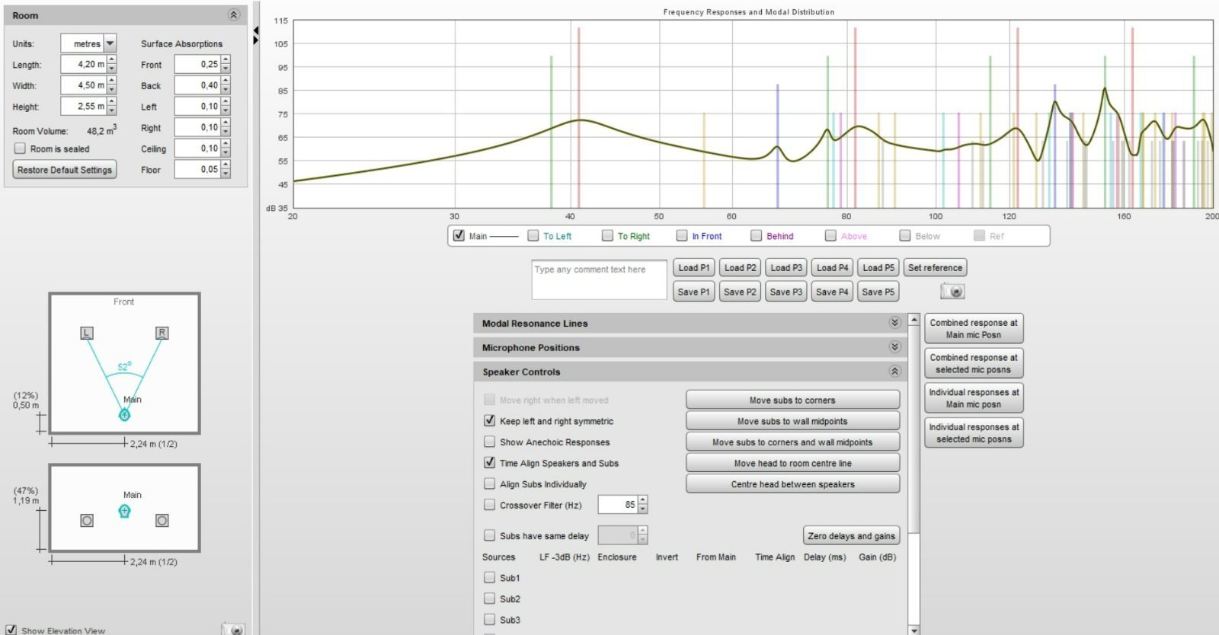This screenshot has height=635, width=1219.
Task: Click the listener head icon in plan view
Action: (124, 414)
